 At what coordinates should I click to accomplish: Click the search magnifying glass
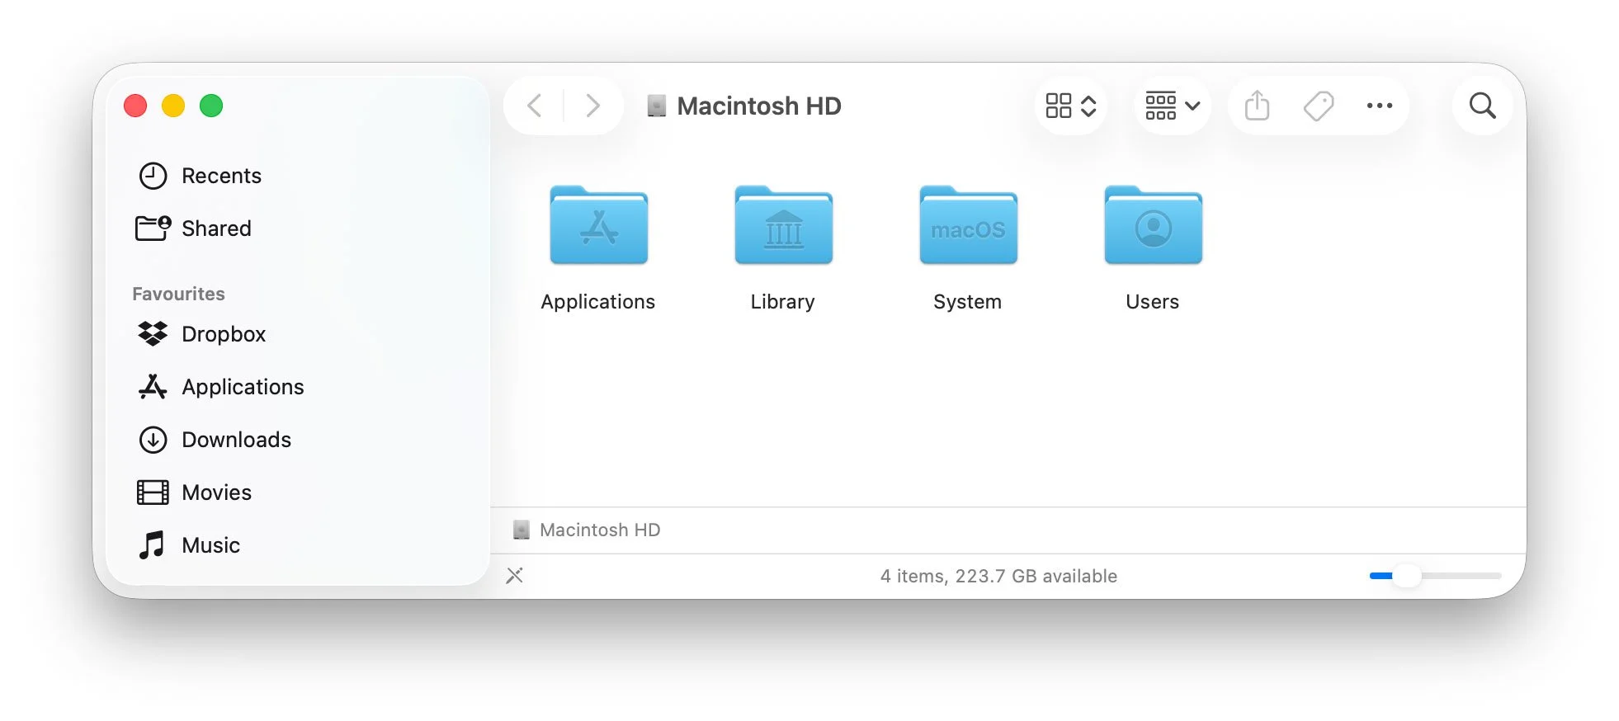(x=1482, y=106)
